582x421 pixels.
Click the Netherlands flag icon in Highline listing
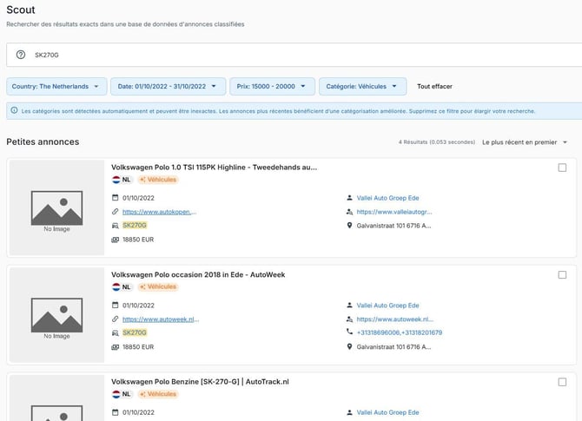click(x=116, y=180)
